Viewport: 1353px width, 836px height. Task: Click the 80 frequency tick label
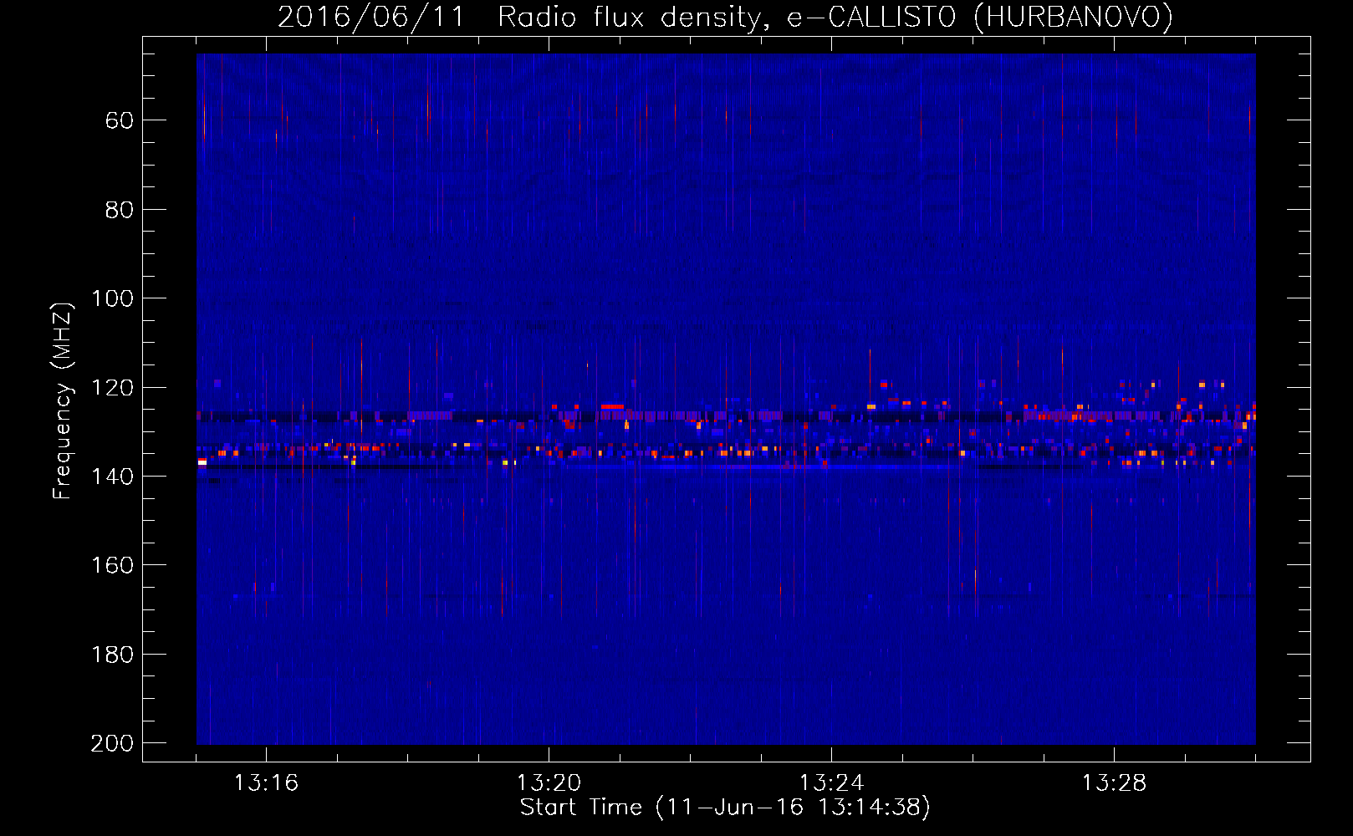120,210
